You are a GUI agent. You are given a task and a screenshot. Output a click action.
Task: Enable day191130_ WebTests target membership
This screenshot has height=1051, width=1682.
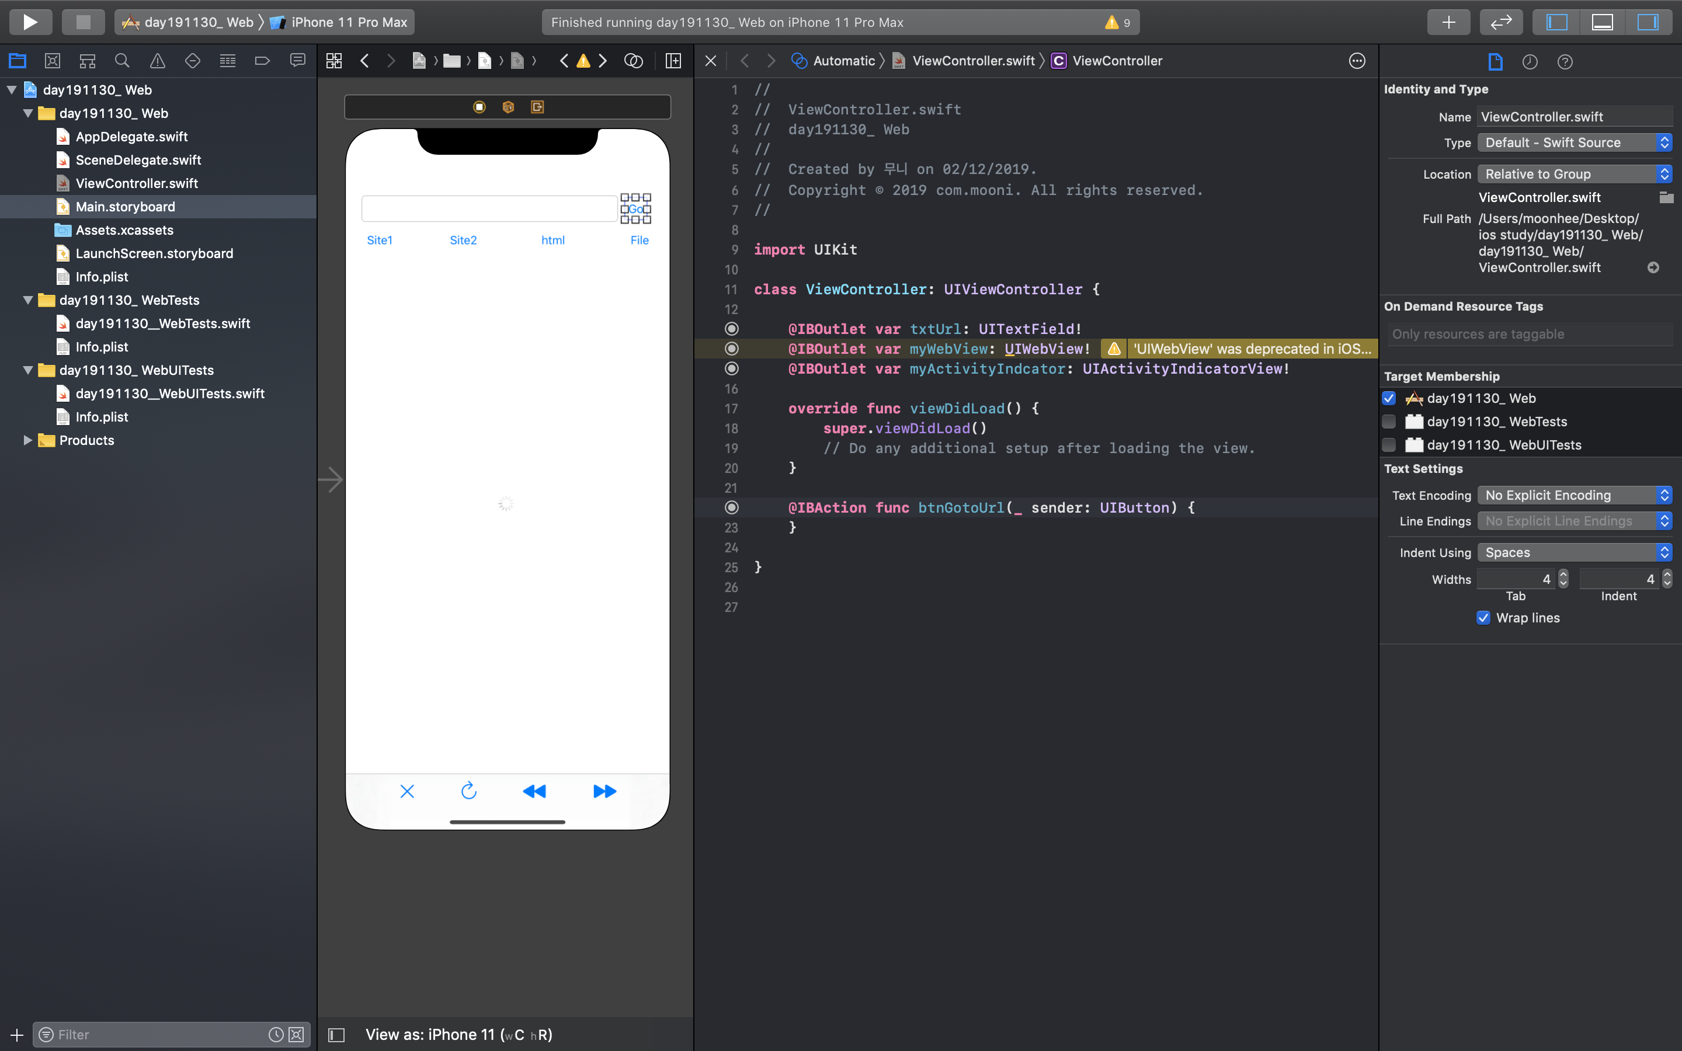click(x=1389, y=422)
